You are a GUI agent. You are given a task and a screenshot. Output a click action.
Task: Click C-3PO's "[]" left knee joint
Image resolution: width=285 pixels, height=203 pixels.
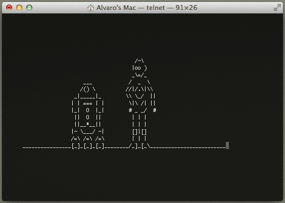(x=135, y=132)
